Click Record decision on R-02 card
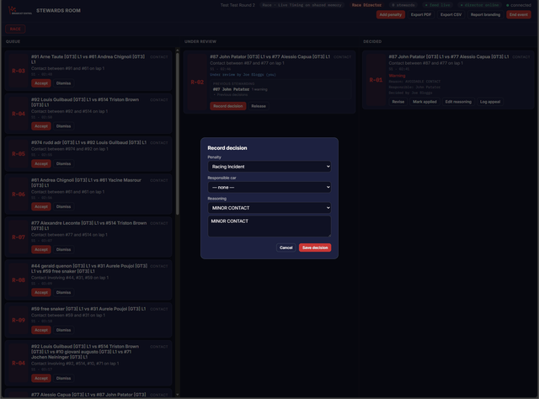The width and height of the screenshot is (539, 399). (228, 106)
